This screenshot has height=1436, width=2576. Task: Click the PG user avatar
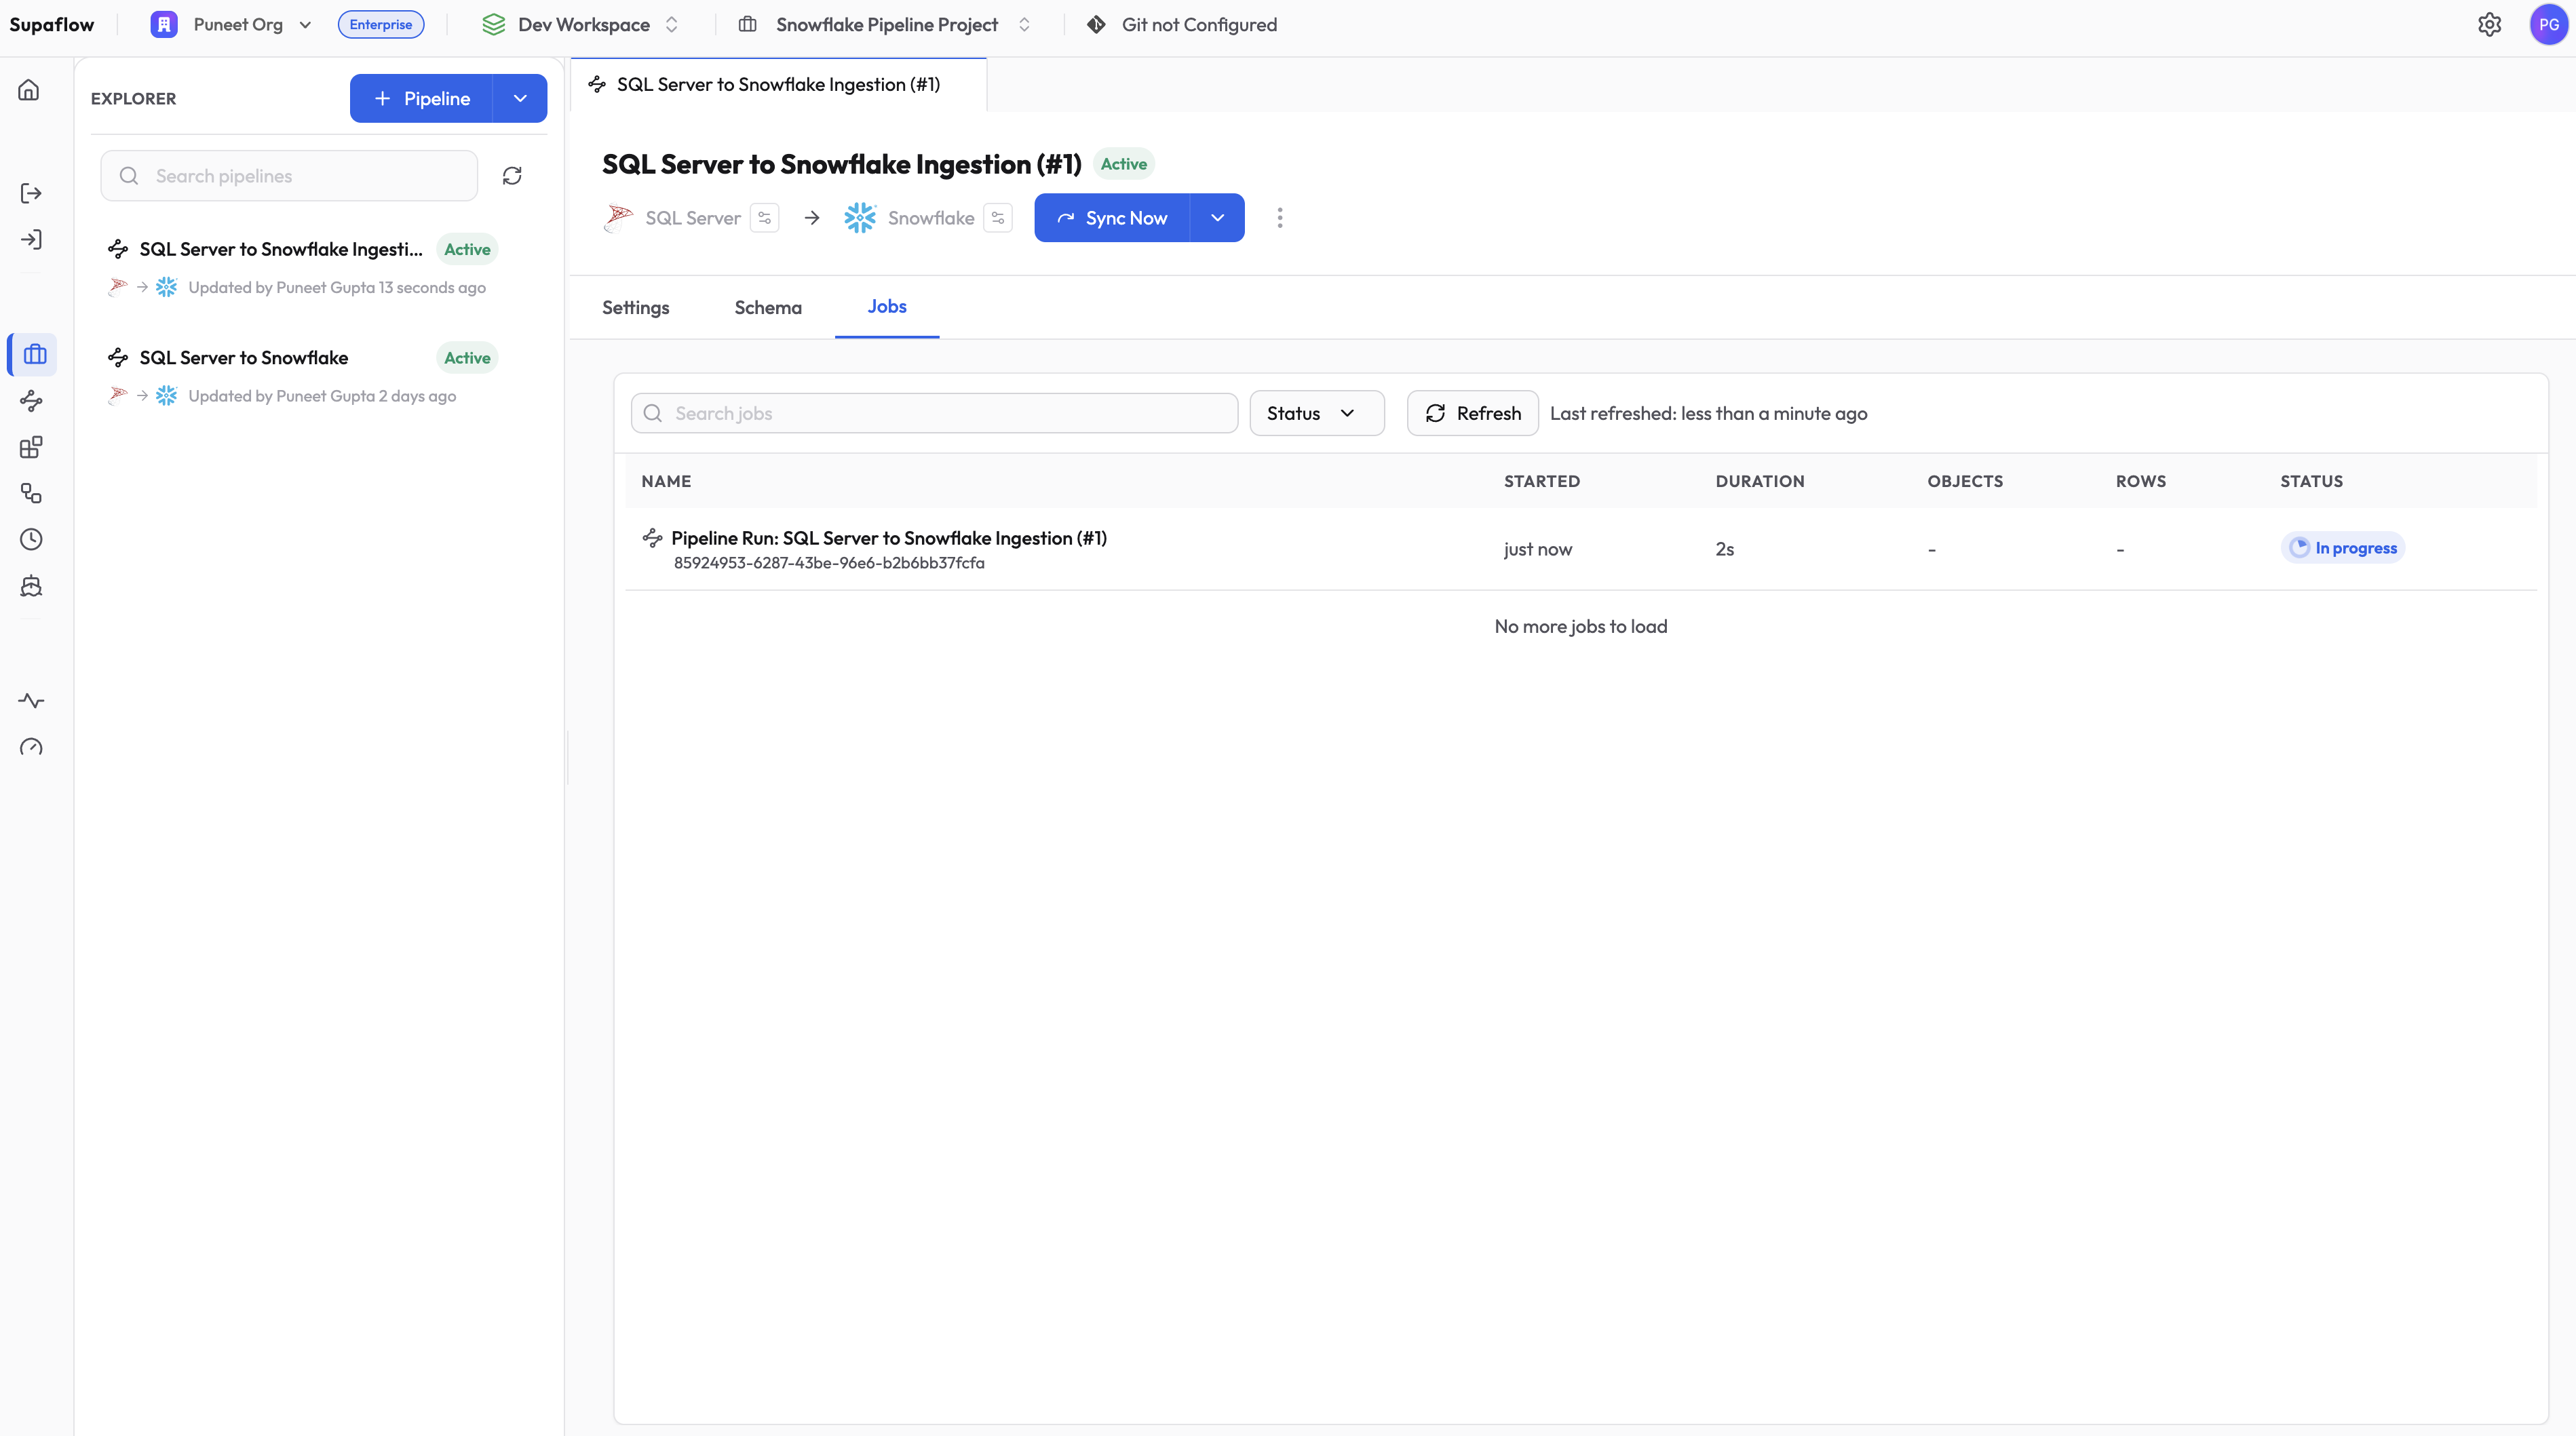click(2548, 25)
